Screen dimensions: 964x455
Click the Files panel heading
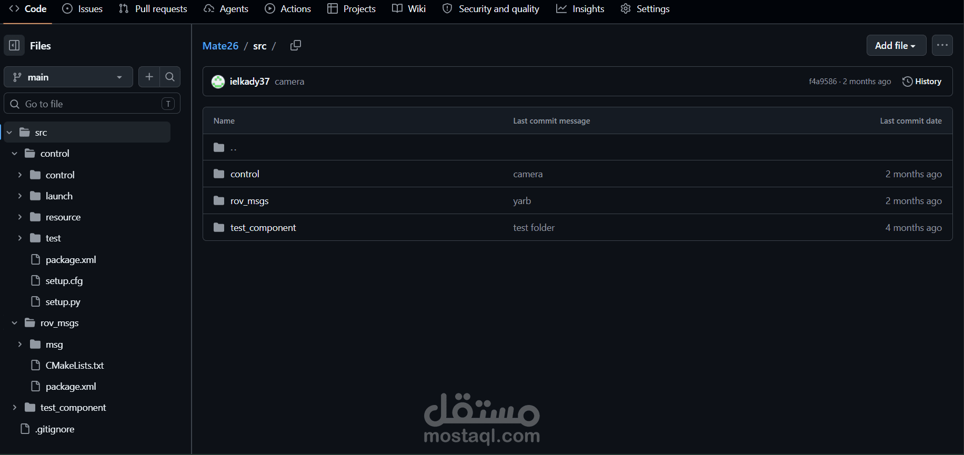(x=41, y=46)
